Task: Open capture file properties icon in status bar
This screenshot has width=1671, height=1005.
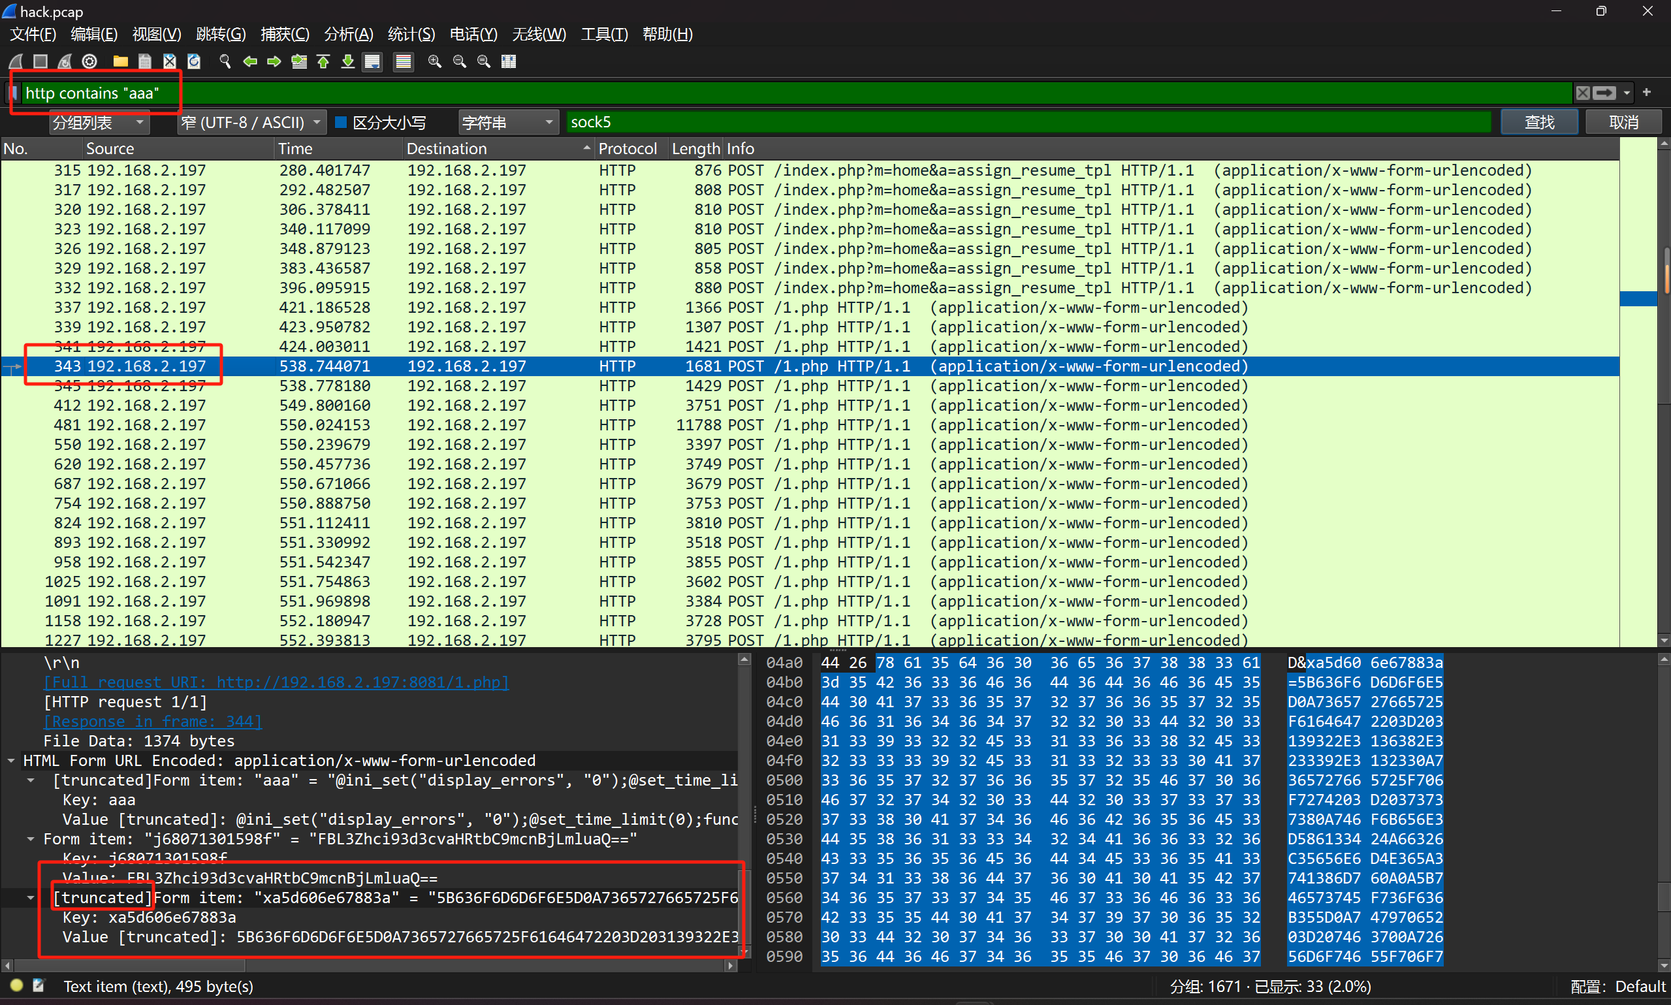Action: coord(39,986)
